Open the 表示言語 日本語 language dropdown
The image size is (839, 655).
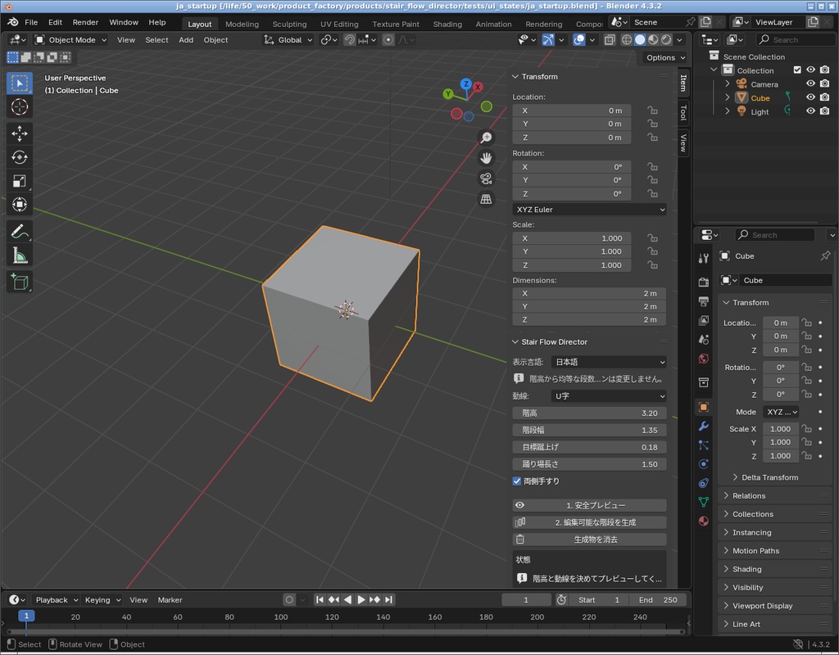click(609, 362)
